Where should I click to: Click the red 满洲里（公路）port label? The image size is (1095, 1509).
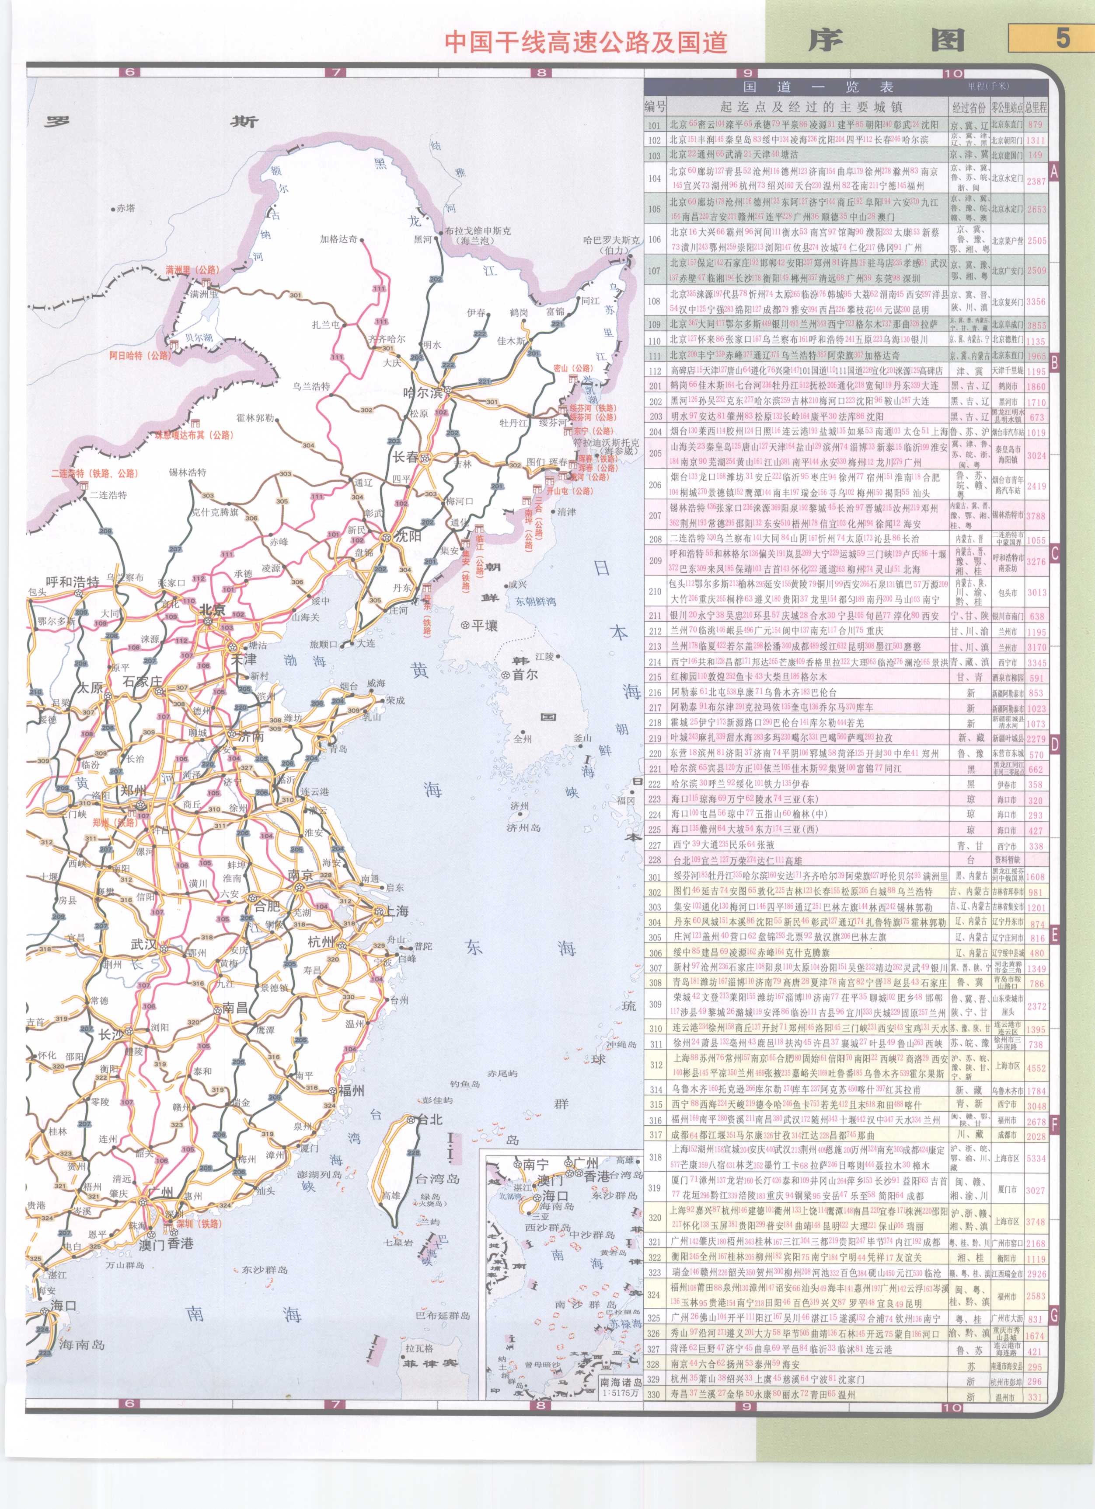(x=192, y=270)
